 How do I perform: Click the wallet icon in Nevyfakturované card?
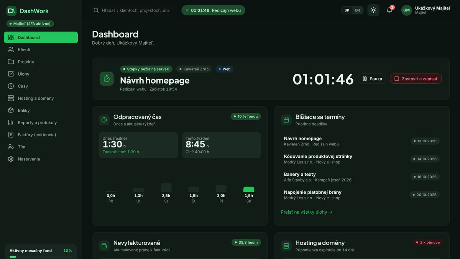pyautogui.click(x=104, y=246)
